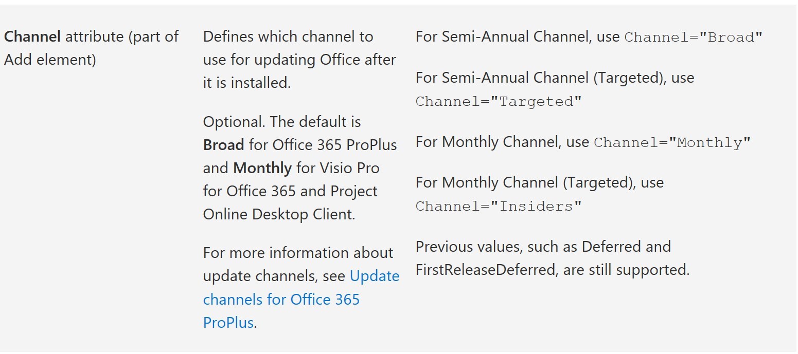Image resolution: width=798 pixels, height=354 pixels.
Task: Click 'Optional. The default is' text
Action: (x=282, y=122)
